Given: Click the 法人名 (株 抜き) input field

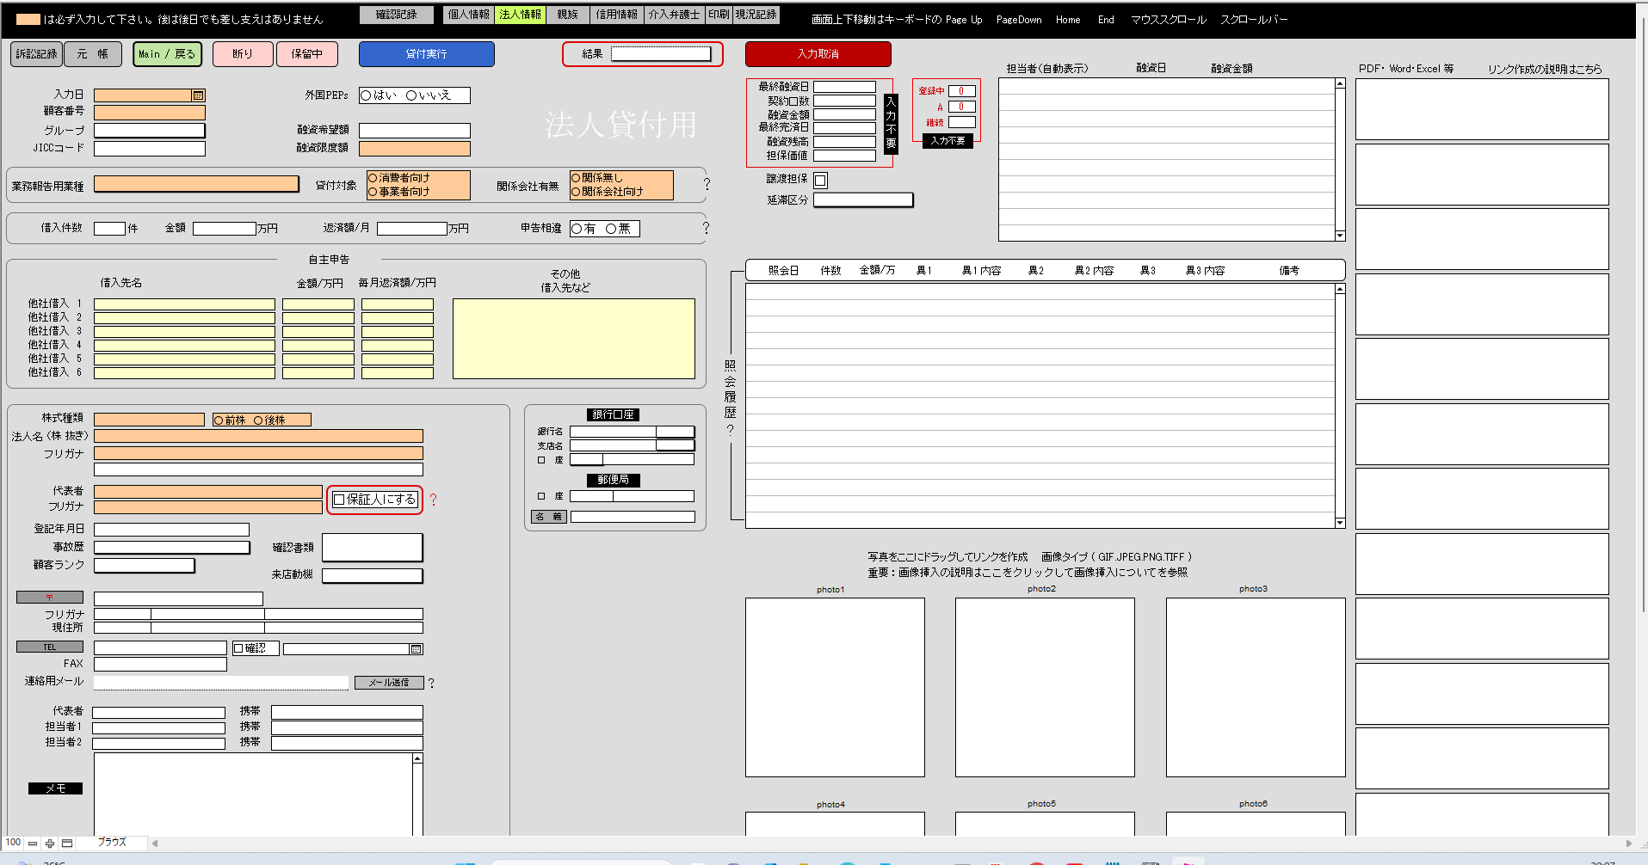Looking at the screenshot, I should (x=258, y=437).
